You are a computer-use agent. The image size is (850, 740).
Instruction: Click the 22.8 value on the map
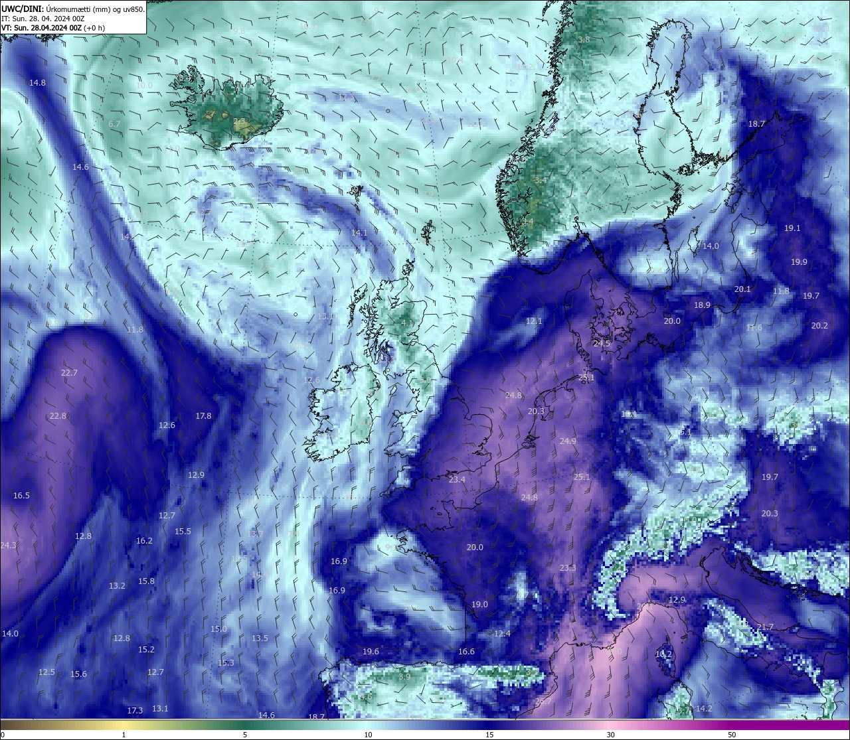pos(58,416)
